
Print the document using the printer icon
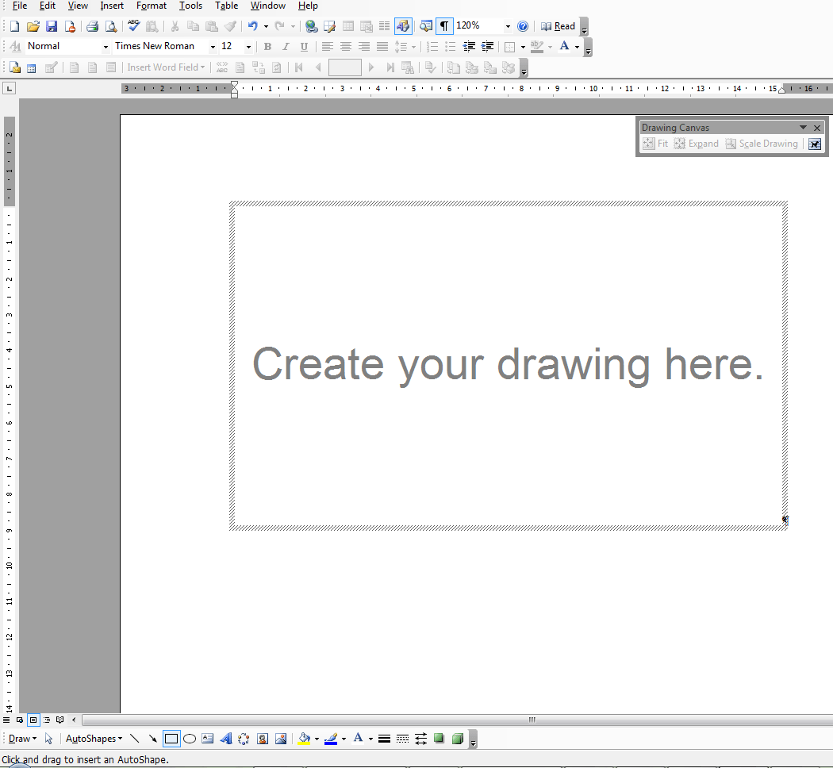(x=93, y=26)
